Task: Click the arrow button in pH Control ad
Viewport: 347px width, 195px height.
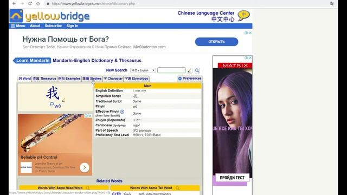Action: tap(85, 167)
